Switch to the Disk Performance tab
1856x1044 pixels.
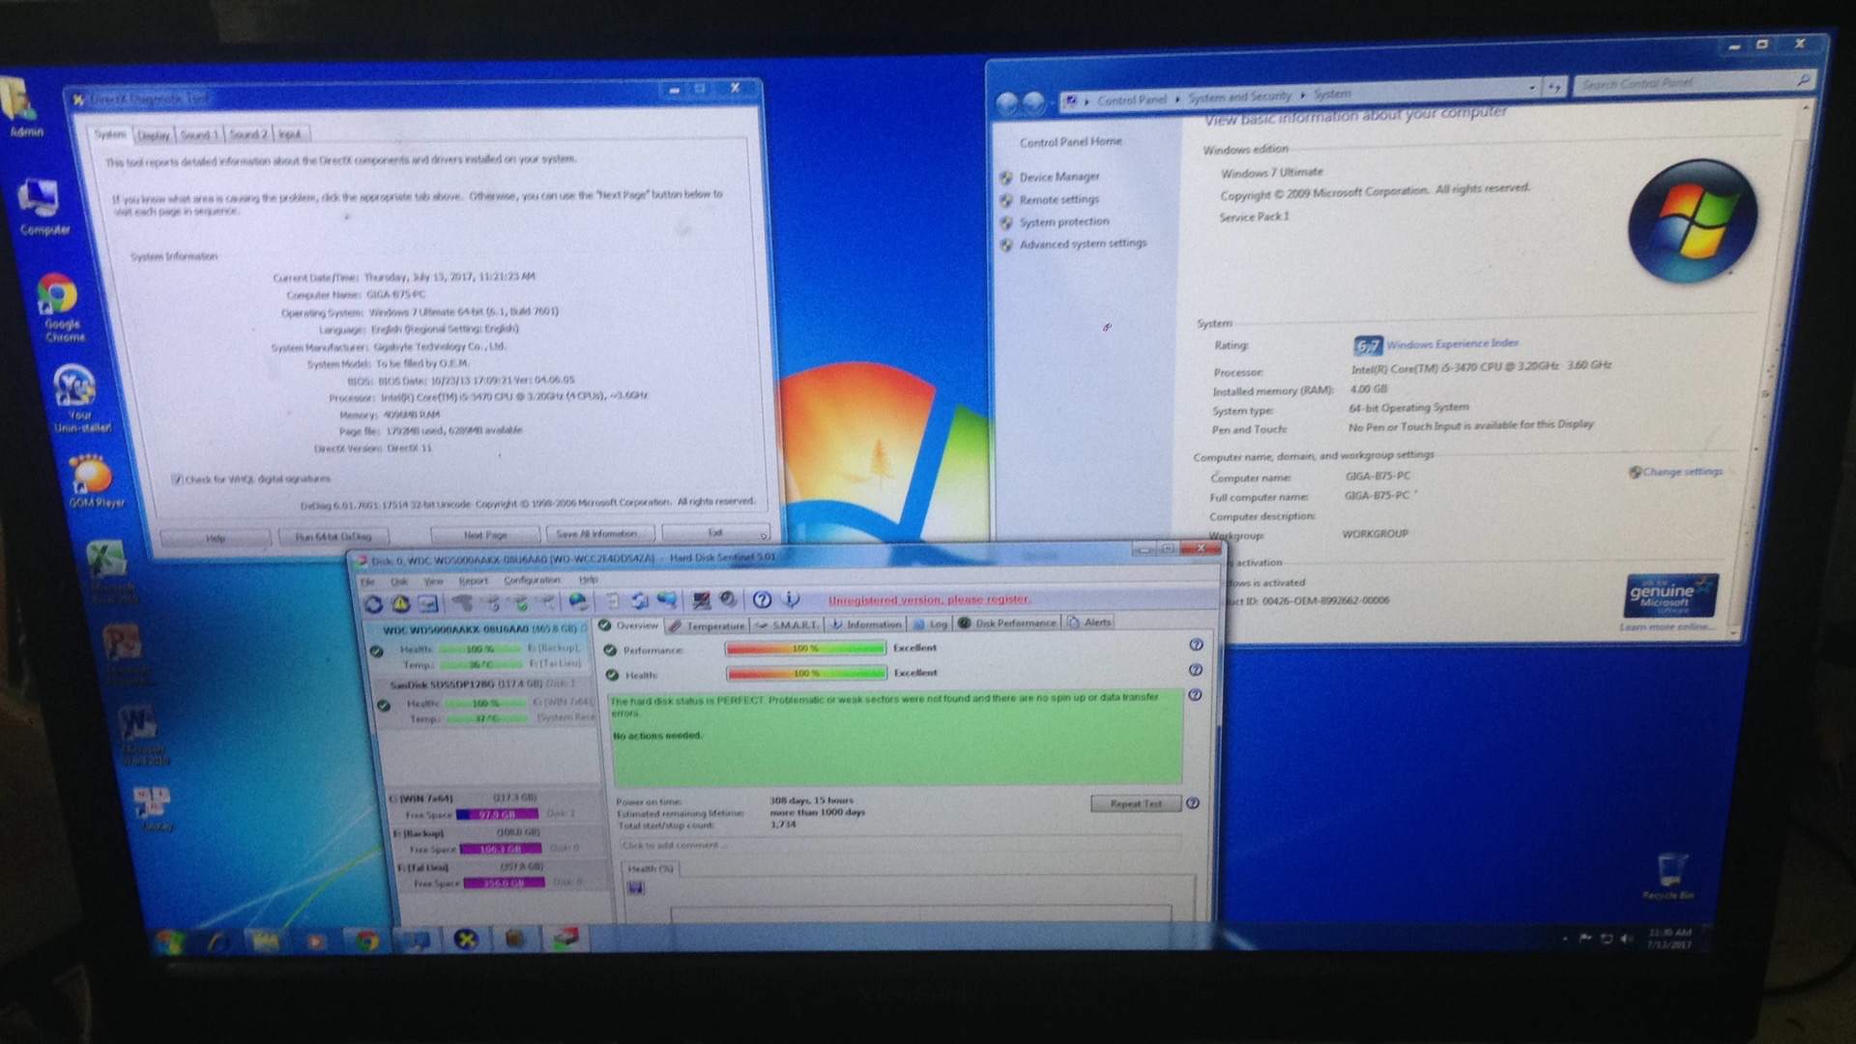[1007, 623]
